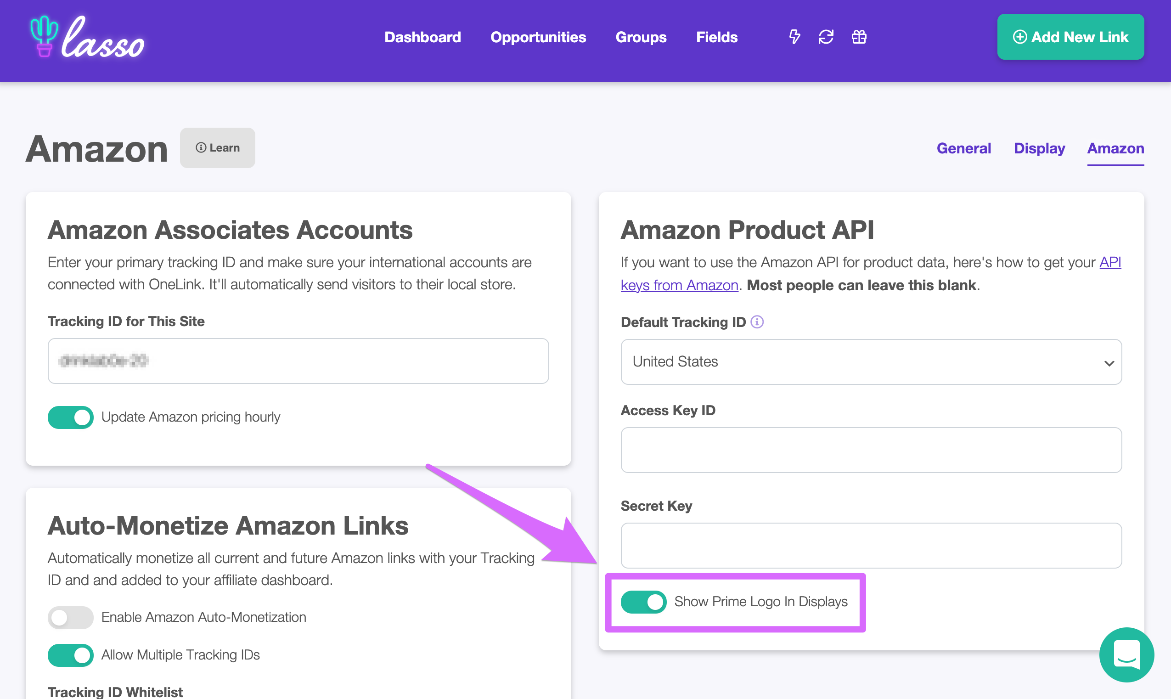Click the refresh sync icon in header

click(826, 37)
